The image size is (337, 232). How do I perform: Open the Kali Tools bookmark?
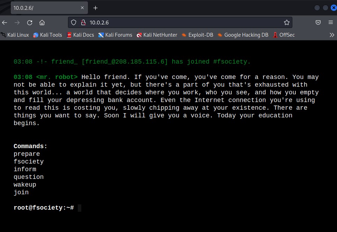click(x=47, y=35)
